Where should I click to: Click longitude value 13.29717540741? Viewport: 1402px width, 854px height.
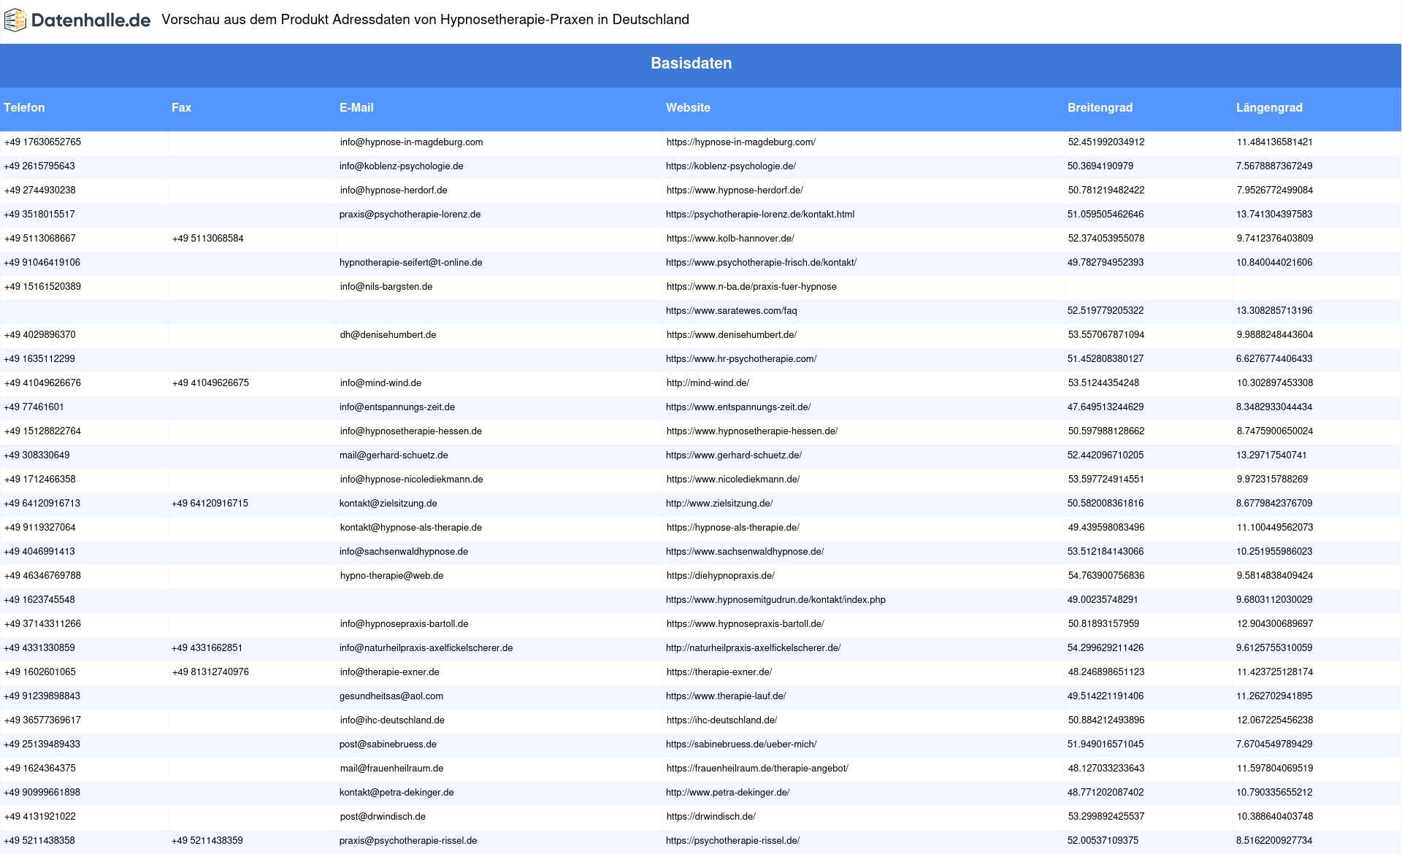tap(1271, 455)
